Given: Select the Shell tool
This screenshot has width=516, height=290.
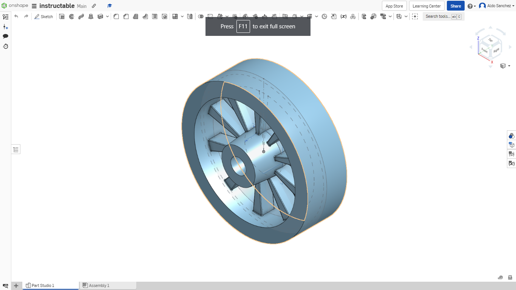Looking at the screenshot, I should pyautogui.click(x=155, y=16).
